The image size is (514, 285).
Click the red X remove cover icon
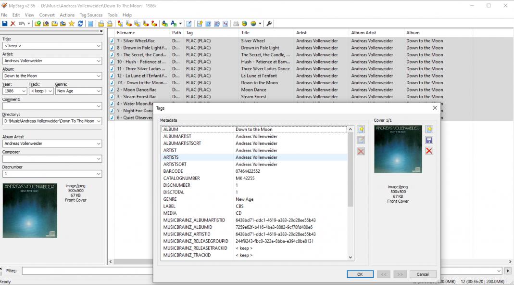pos(429,151)
